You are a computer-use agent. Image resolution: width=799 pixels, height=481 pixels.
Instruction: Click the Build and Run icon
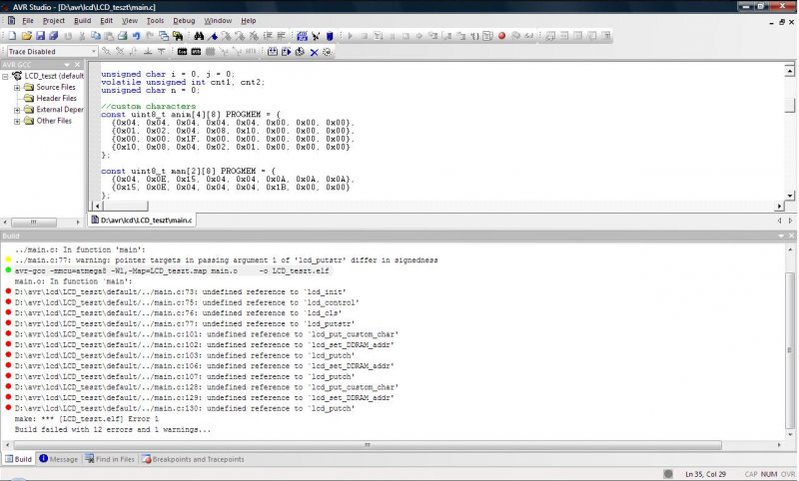tap(287, 52)
